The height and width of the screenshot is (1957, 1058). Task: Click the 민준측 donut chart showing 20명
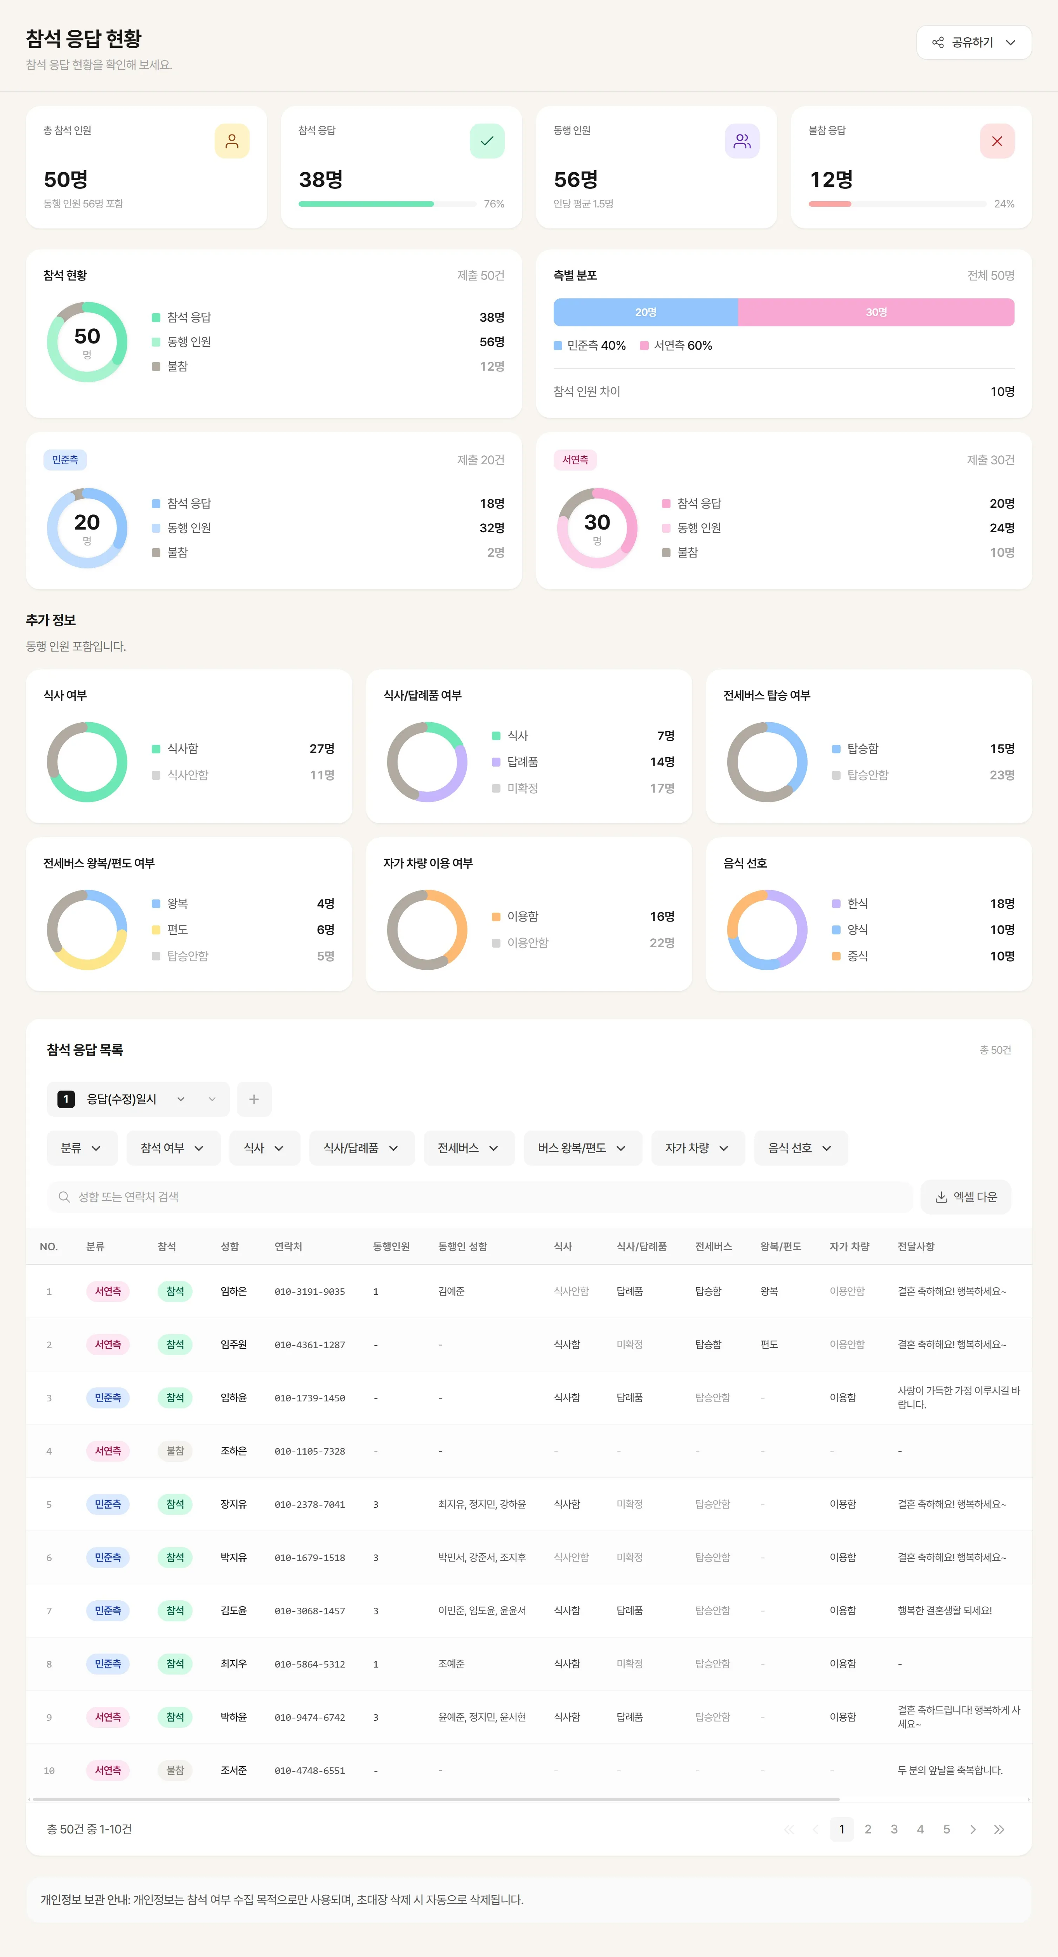87,528
